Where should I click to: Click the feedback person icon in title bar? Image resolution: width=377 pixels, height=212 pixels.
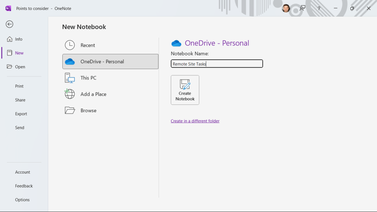pos(302,8)
